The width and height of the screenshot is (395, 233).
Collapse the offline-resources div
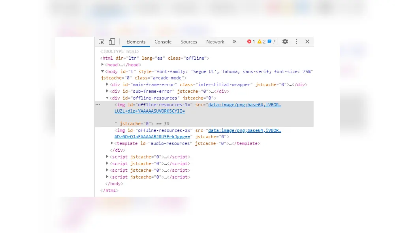click(107, 98)
